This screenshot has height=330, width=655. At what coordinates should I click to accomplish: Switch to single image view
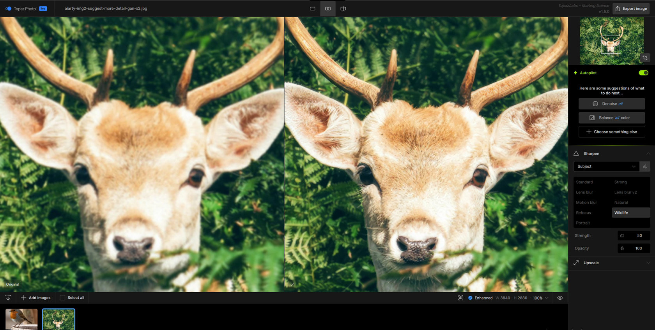tap(312, 9)
